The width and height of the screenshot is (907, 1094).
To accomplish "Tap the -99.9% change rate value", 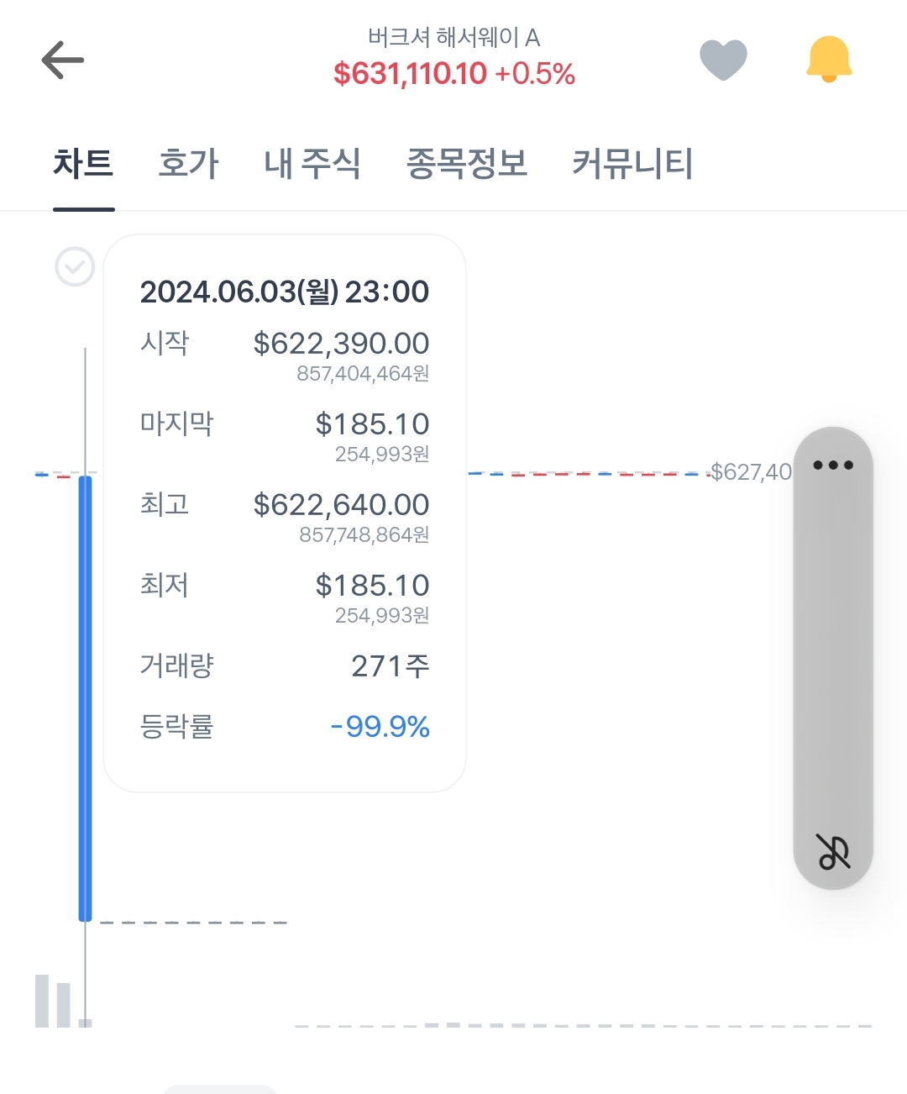I will 380,726.
